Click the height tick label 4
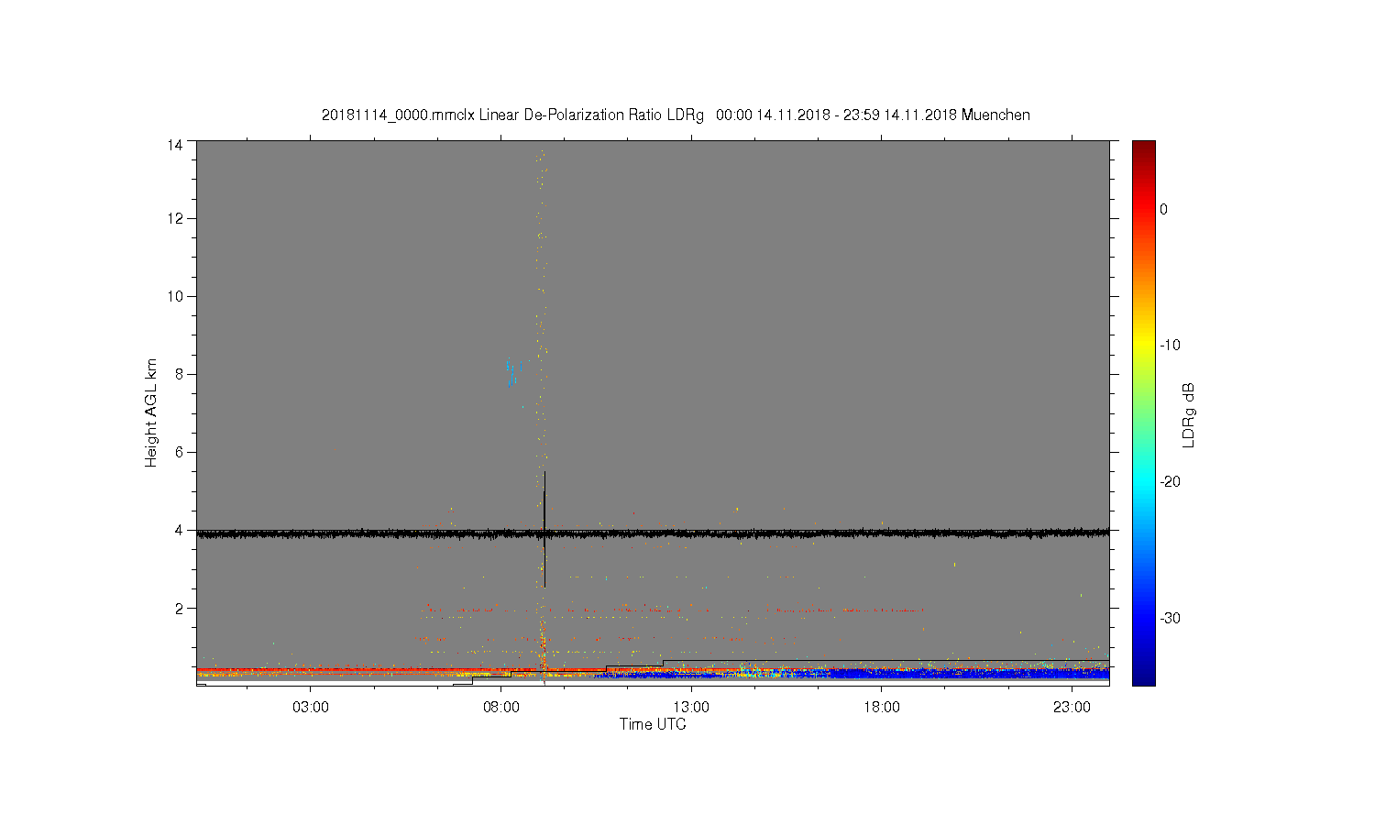1375x825 pixels. [x=178, y=530]
